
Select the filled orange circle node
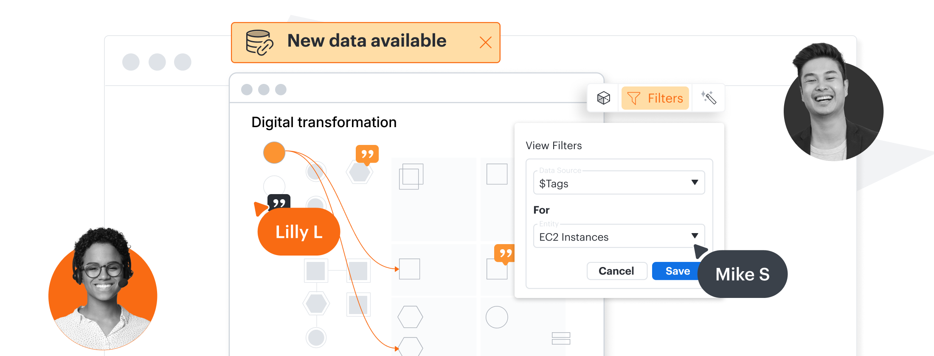pyautogui.click(x=274, y=153)
